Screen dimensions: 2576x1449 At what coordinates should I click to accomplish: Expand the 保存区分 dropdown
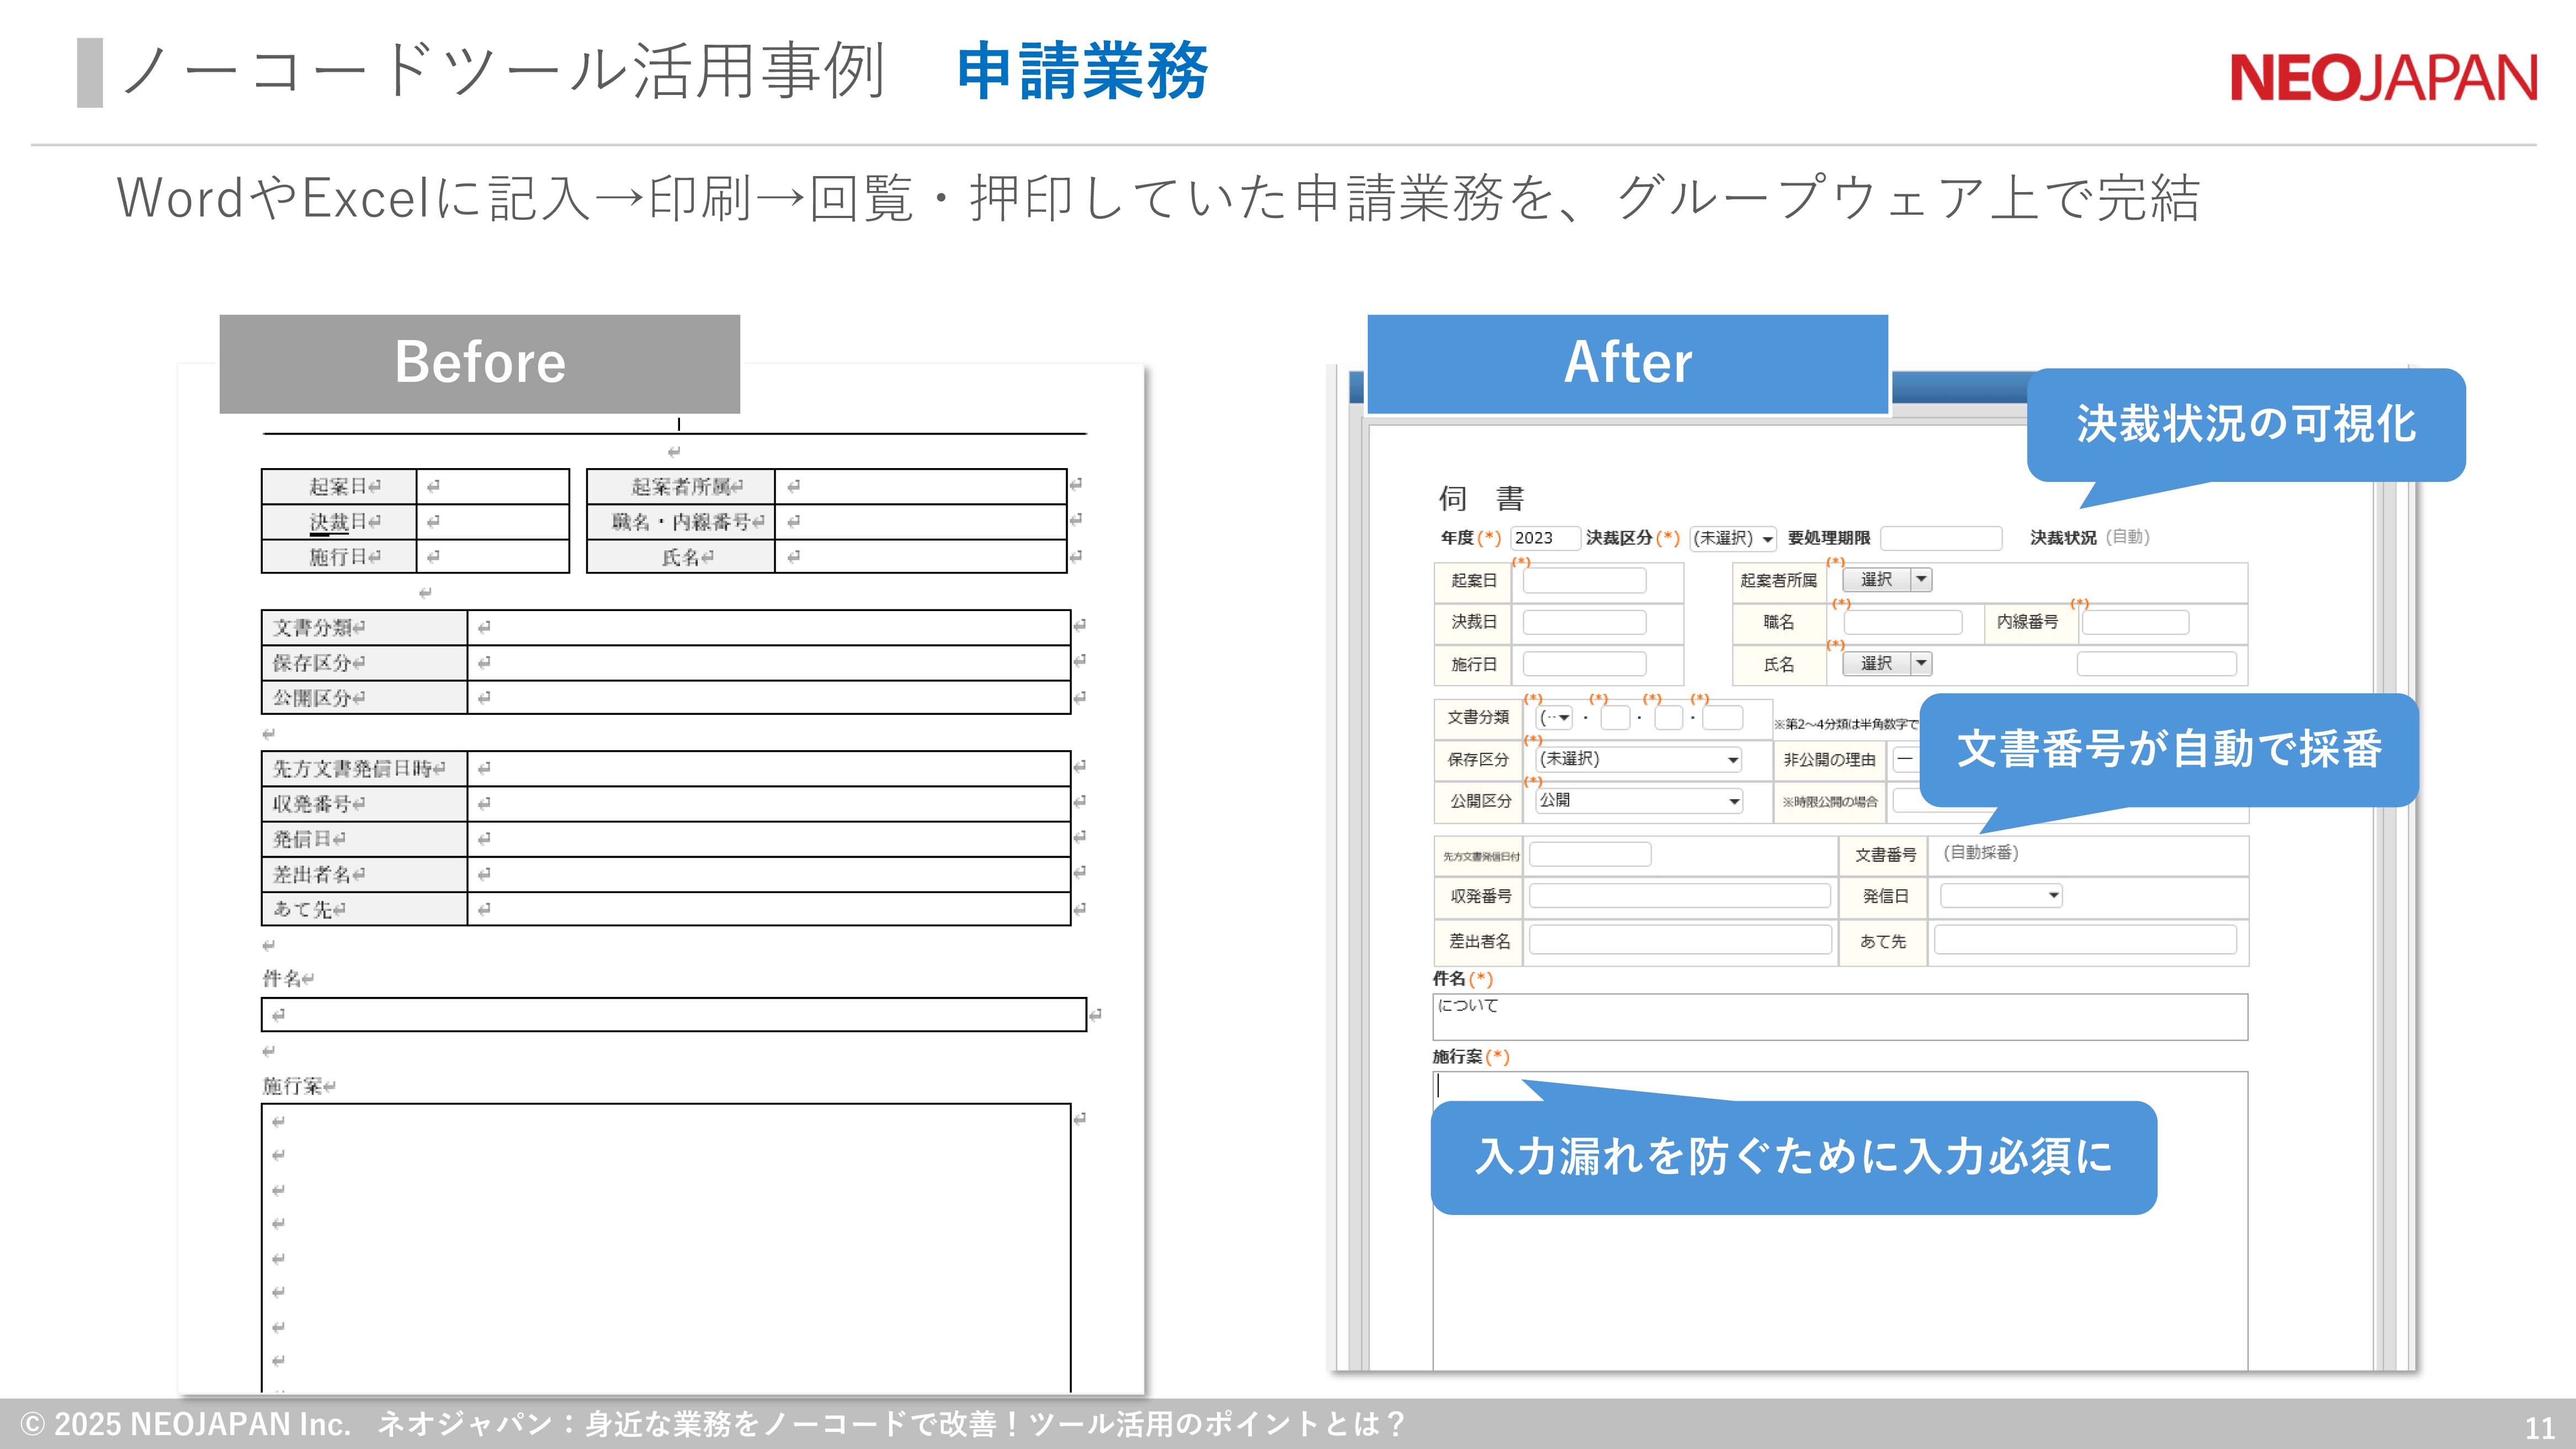pyautogui.click(x=1638, y=759)
